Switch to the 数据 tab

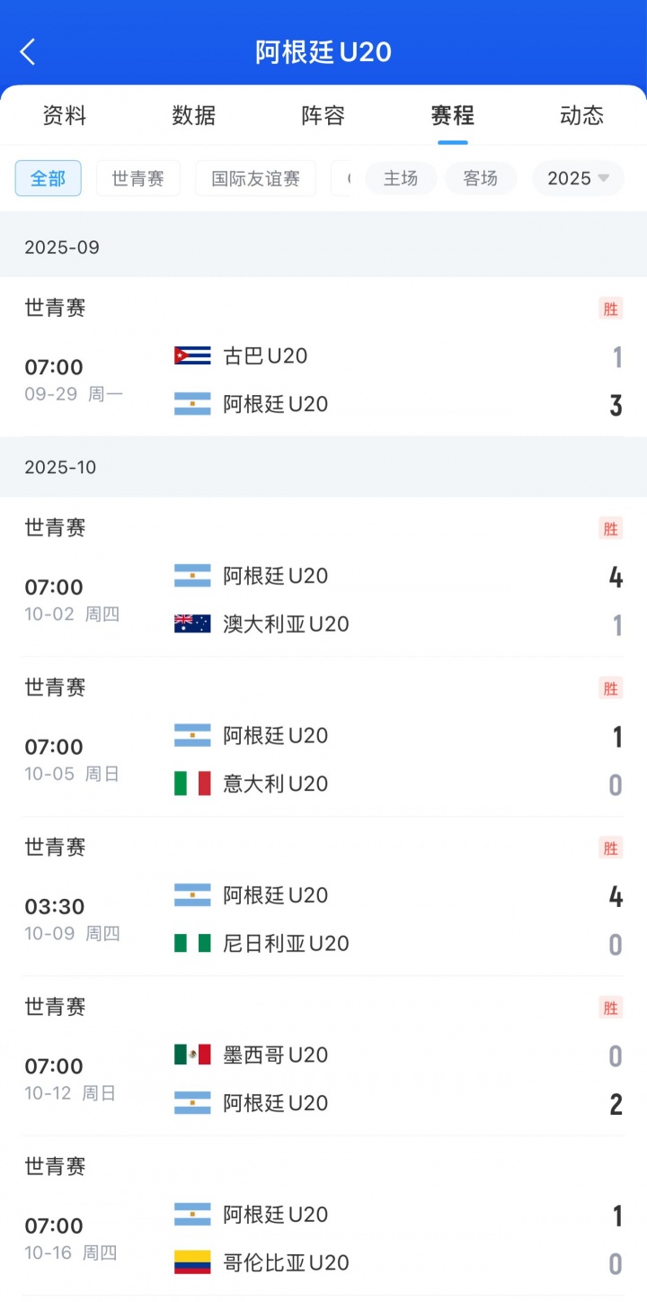[x=194, y=115]
